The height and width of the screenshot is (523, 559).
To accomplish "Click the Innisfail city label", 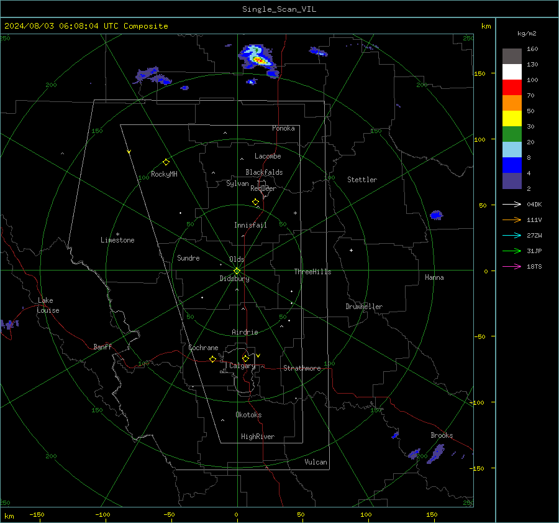I will coord(250,225).
